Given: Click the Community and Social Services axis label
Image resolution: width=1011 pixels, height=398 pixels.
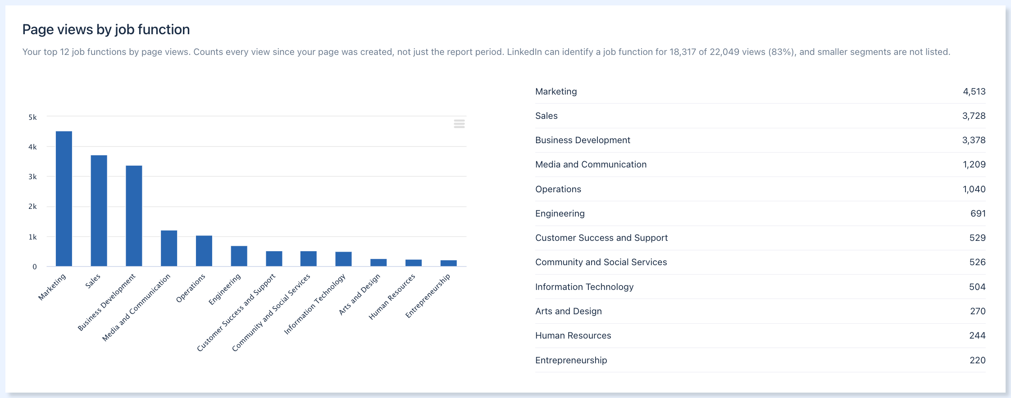Looking at the screenshot, I should click(271, 312).
